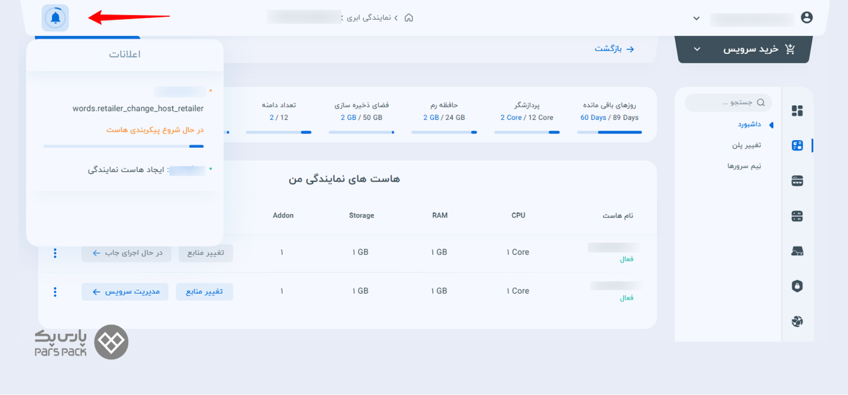Open the security lock shield sidebar icon
The width and height of the screenshot is (848, 395).
(797, 286)
